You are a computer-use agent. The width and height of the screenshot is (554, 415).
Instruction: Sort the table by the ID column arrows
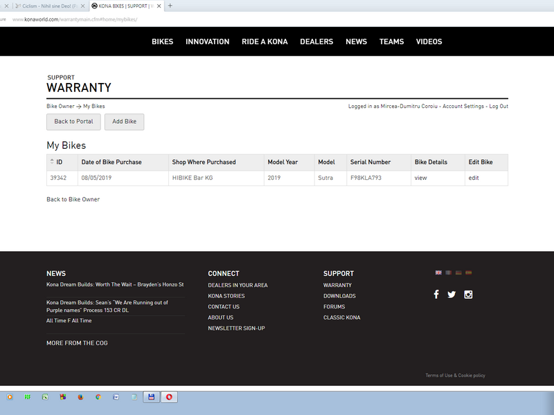point(52,162)
